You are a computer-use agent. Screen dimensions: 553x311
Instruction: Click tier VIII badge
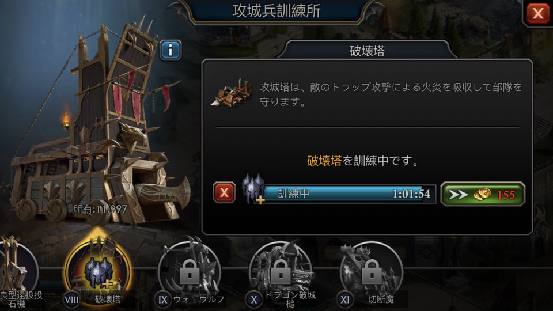point(71,299)
